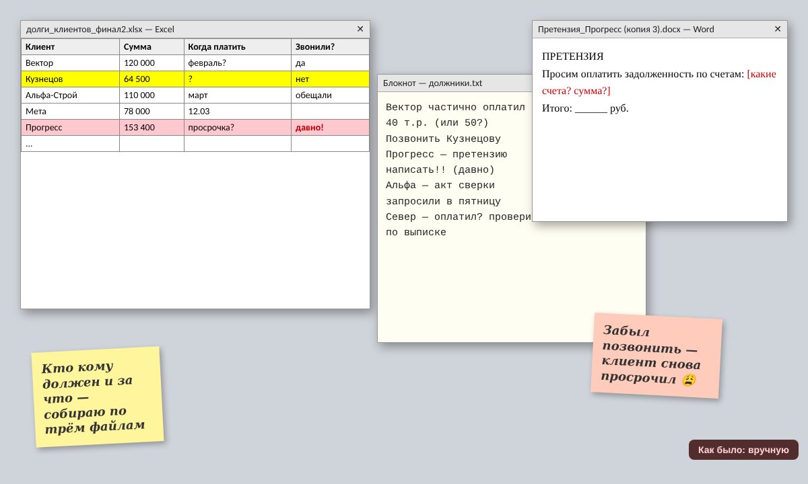Click the line 'Вектор частично оплатил' in Notepad
Screen dimensions: 808x484
[455, 108]
